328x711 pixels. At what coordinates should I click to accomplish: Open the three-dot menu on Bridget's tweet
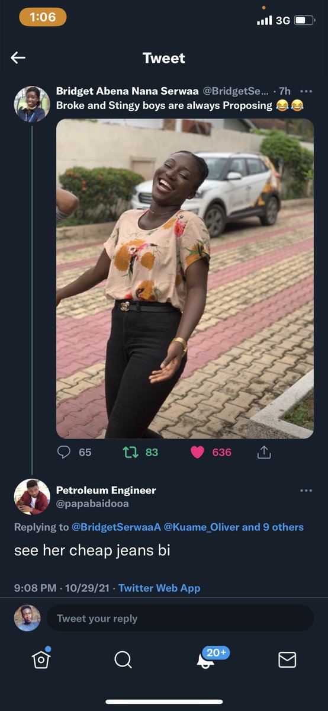(306, 91)
